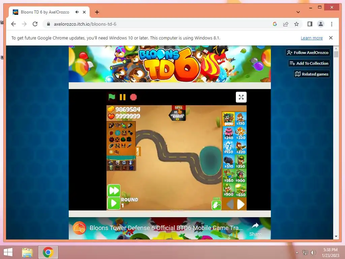
Task: Close the Bloons TD 6 tab
Action: click(x=84, y=12)
